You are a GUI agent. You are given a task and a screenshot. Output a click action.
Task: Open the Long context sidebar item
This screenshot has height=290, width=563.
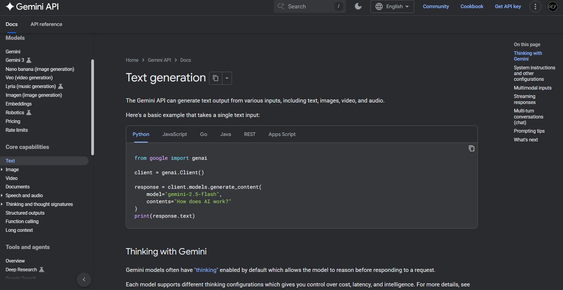pos(19,230)
